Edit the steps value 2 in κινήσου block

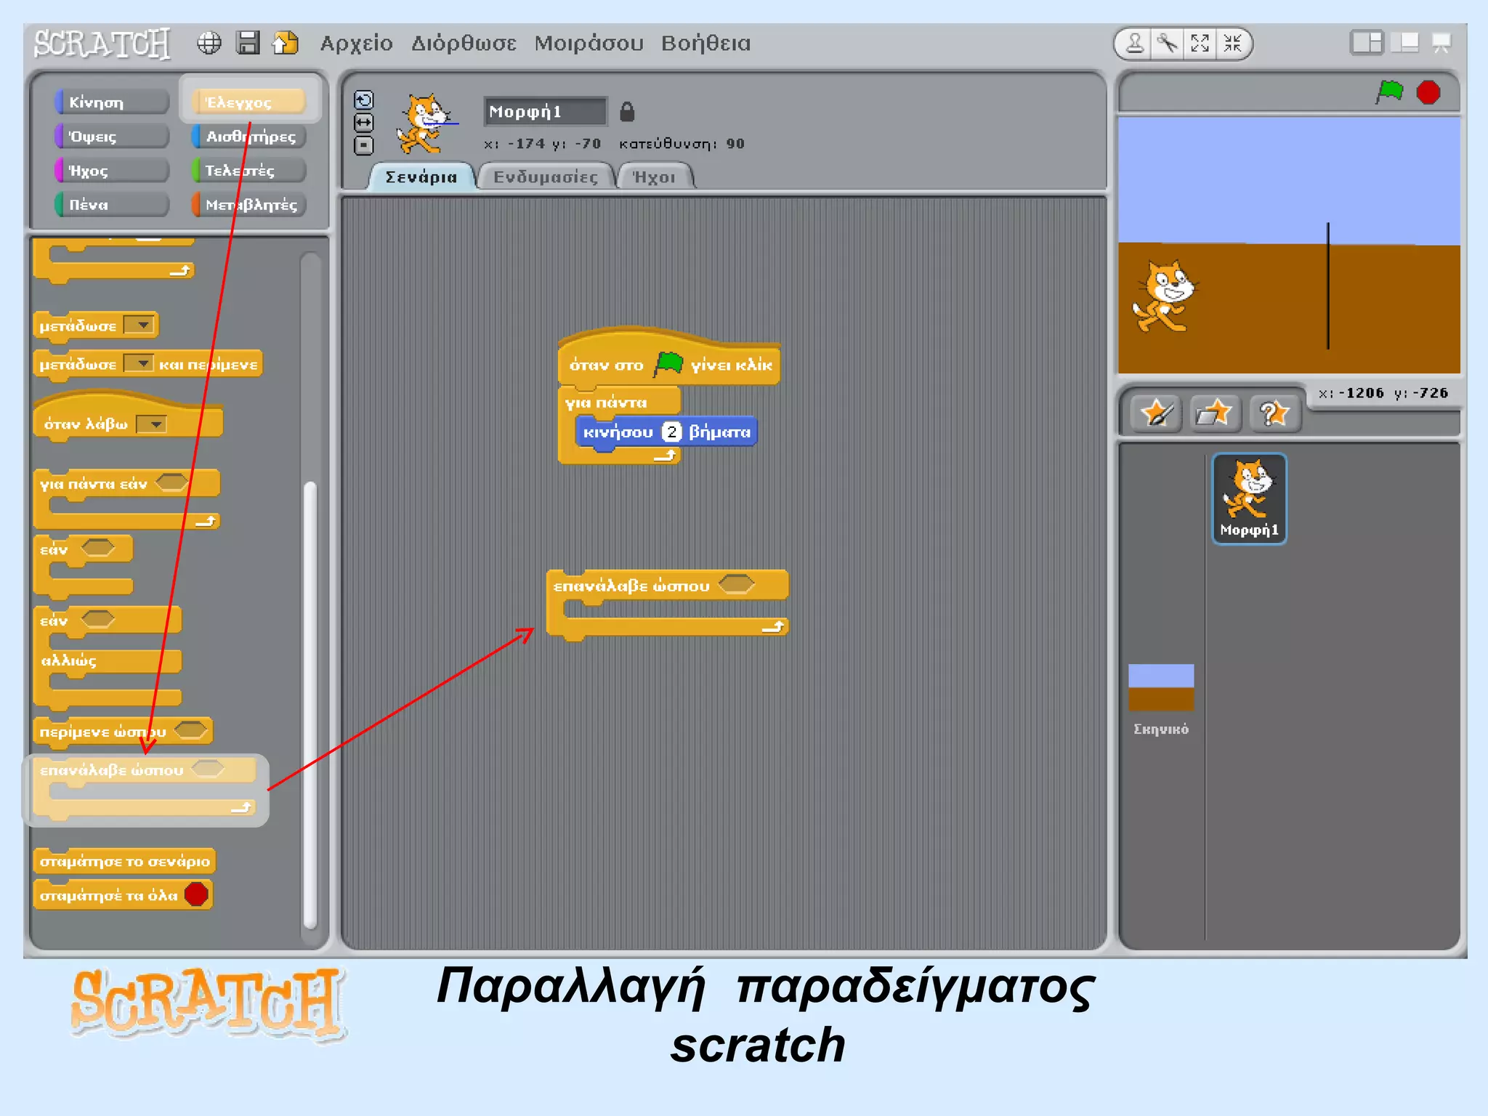(672, 432)
